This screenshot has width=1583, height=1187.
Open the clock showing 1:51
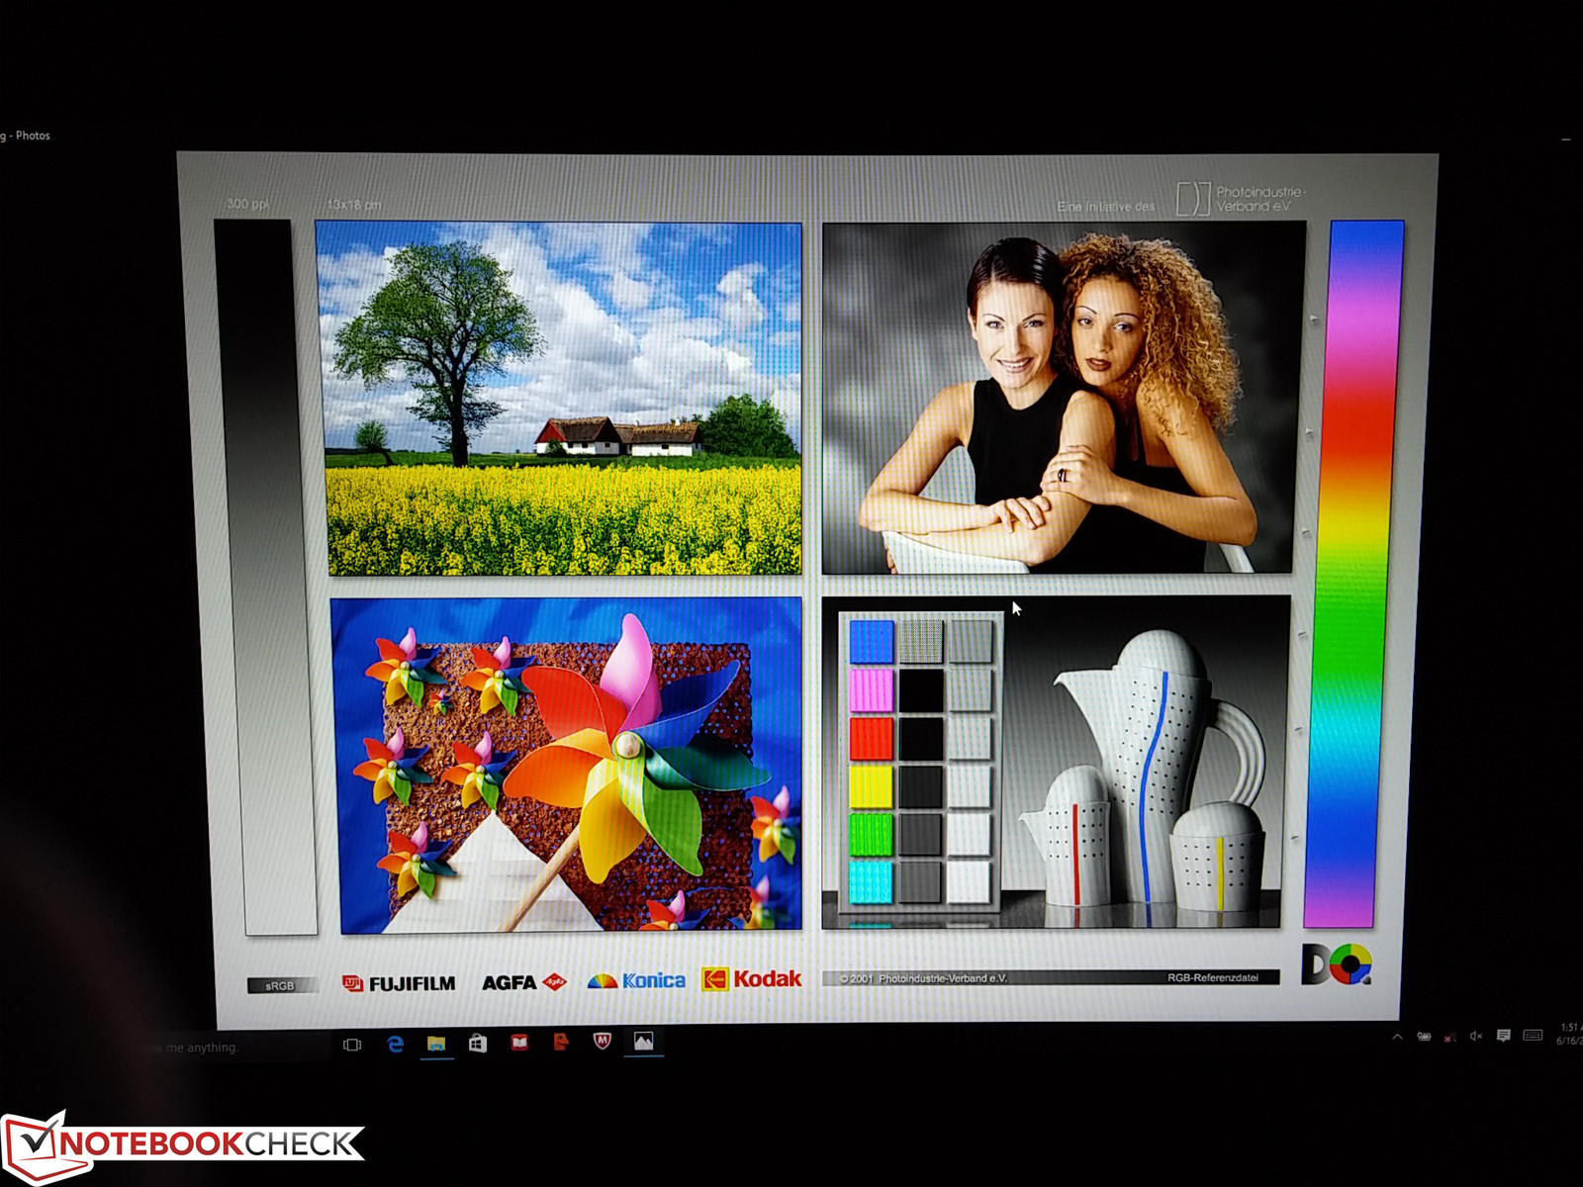[1569, 1034]
